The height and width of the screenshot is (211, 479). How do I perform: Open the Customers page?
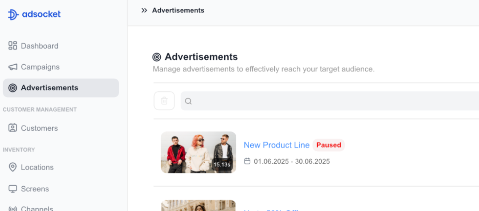39,128
